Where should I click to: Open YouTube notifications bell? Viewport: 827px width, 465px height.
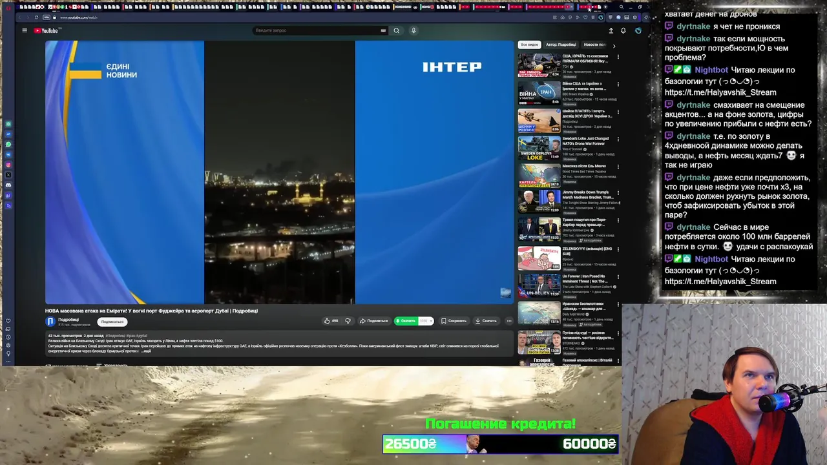(x=623, y=30)
